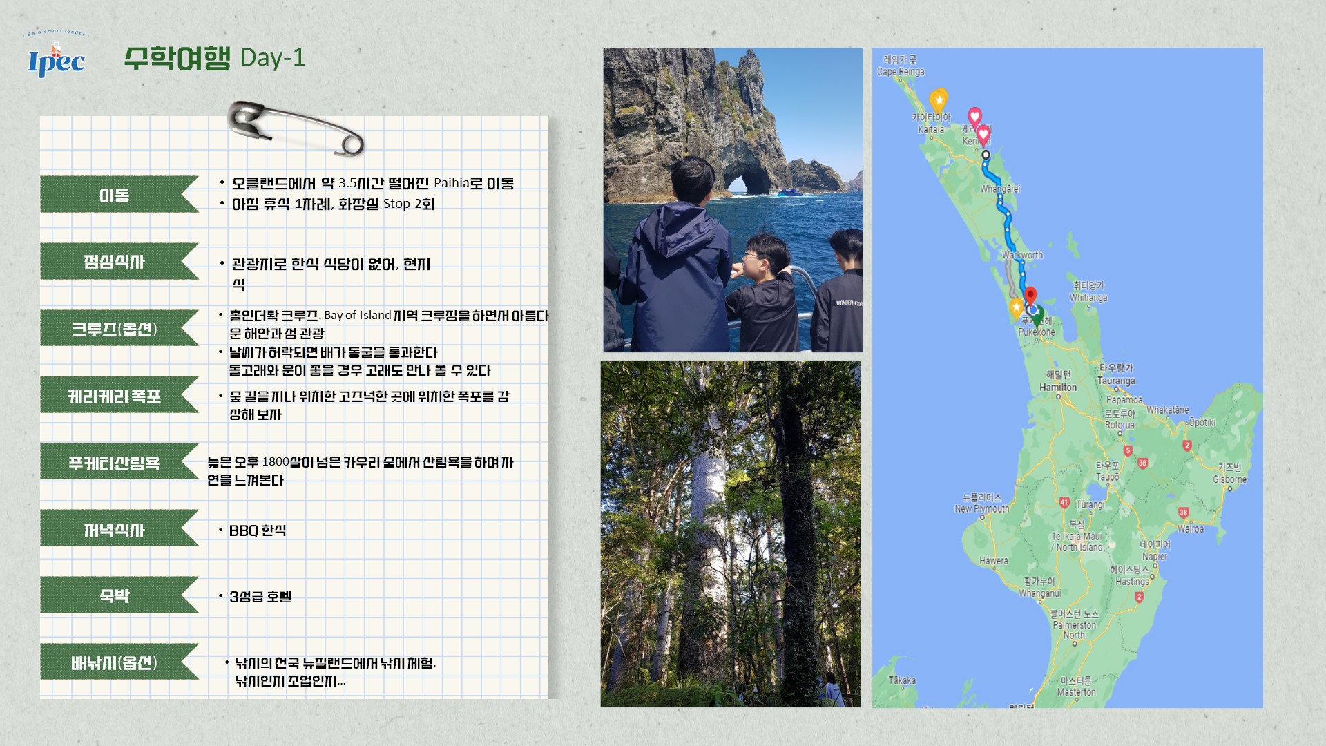Click the Ipec logo
The width and height of the screenshot is (1326, 746).
click(56, 55)
